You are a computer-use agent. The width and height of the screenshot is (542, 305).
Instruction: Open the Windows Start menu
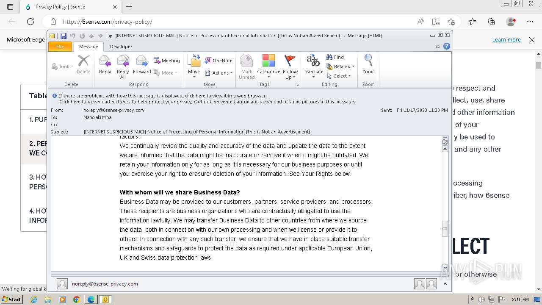[x=12, y=299]
